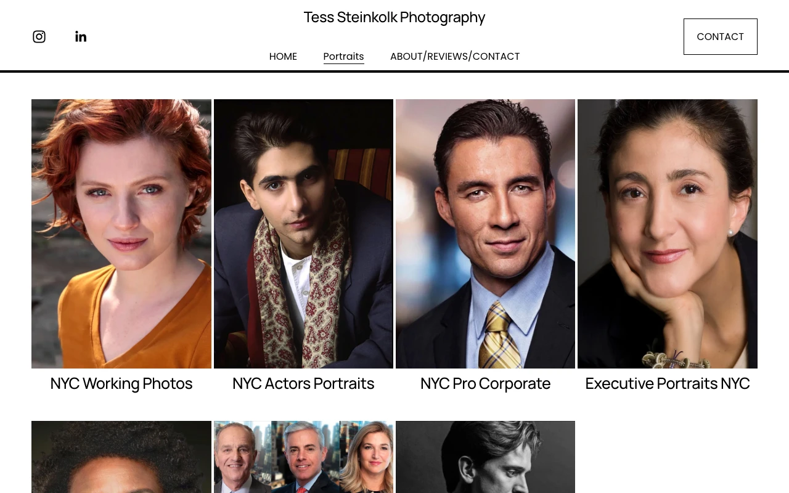The image size is (789, 493).
Task: Click the NYC Actors Portraits caption
Action: click(x=303, y=383)
